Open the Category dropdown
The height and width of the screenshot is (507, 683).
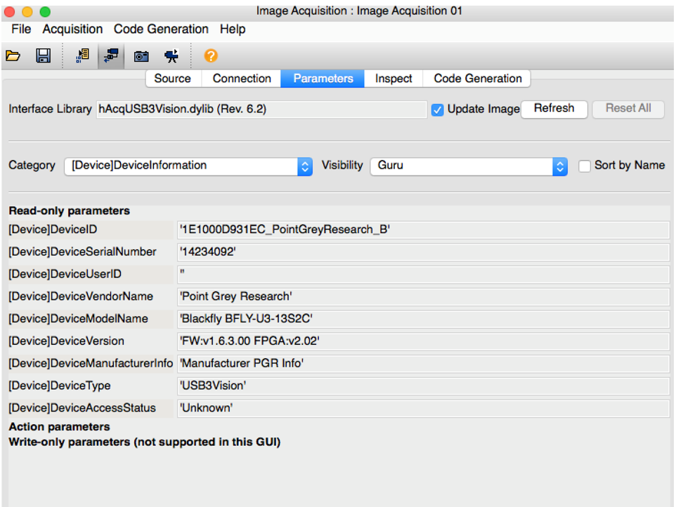[188, 166]
